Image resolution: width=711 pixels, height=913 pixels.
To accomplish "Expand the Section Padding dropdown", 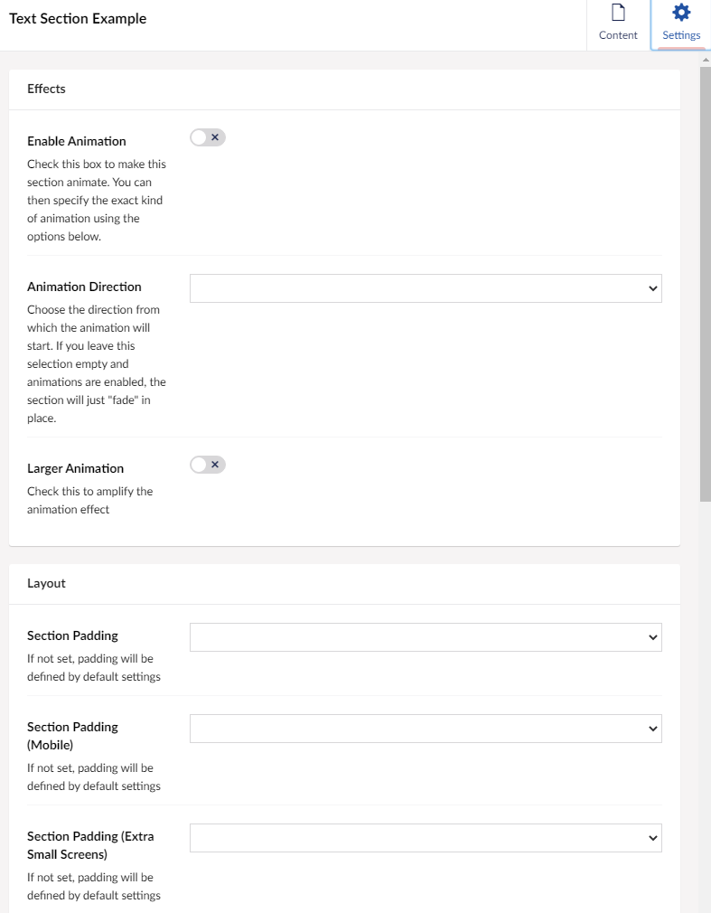I will tap(425, 637).
